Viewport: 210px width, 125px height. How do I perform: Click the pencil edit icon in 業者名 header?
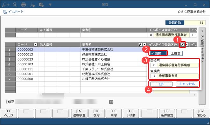[140, 44]
